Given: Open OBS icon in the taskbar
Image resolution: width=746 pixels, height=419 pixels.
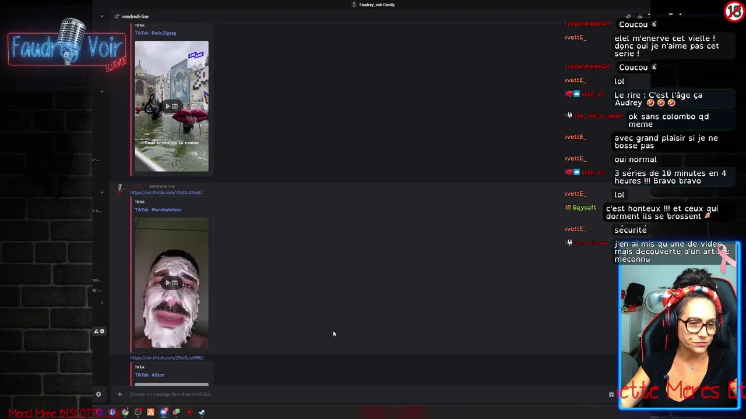Looking at the screenshot, I should [138, 412].
